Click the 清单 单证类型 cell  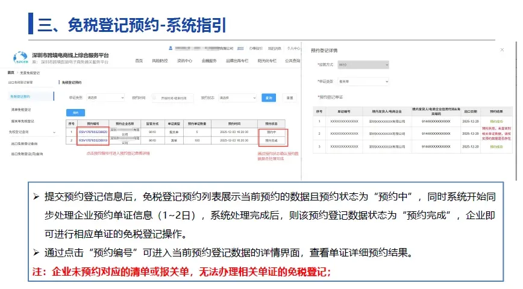click(x=174, y=140)
